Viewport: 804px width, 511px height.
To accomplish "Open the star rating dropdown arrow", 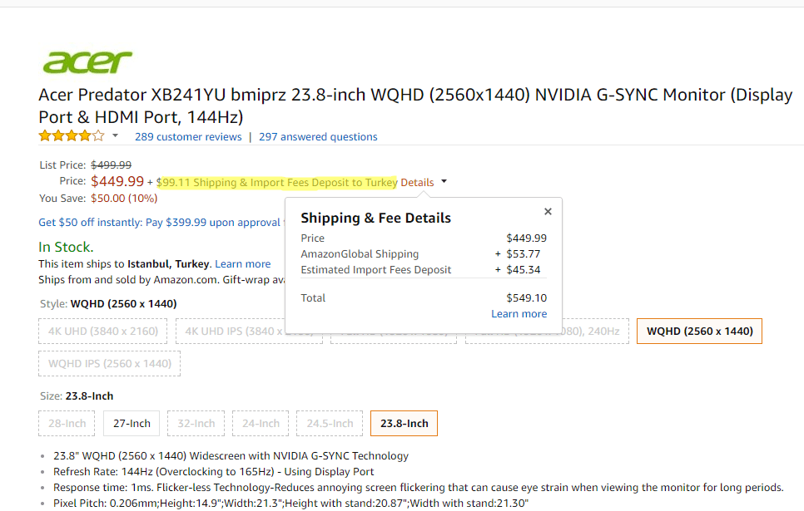I will tap(116, 135).
